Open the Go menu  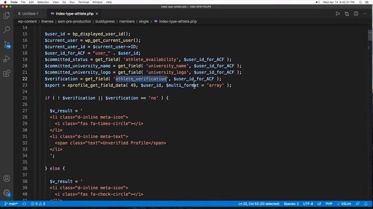tap(64, 2)
